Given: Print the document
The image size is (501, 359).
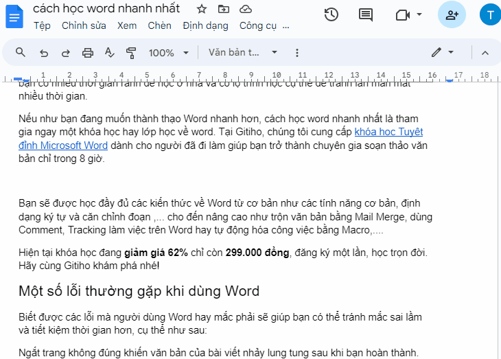Looking at the screenshot, I should (88, 53).
